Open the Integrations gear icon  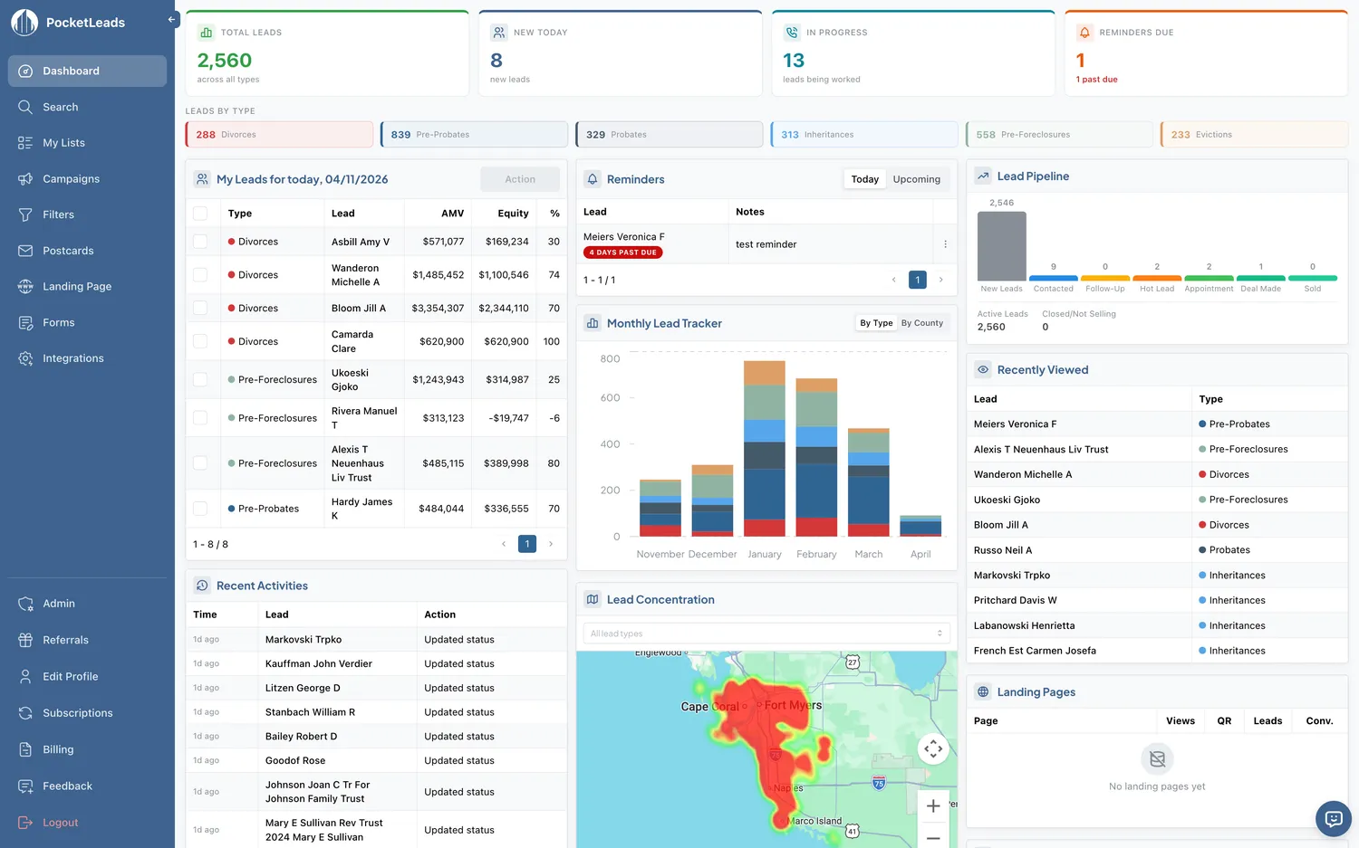click(25, 358)
